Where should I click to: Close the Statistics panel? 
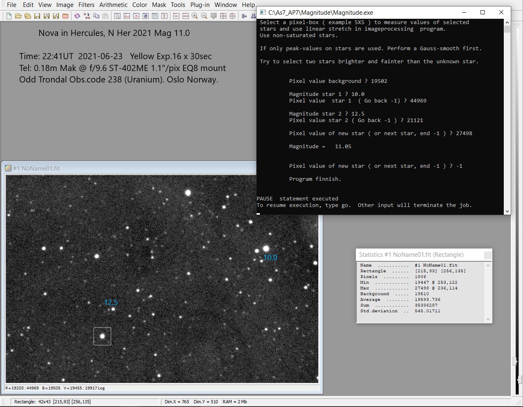[x=487, y=255]
